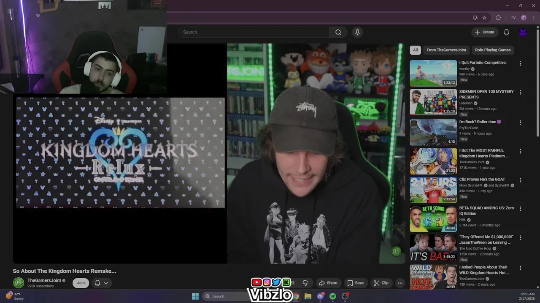Click the install app icon in address bar
Screen dimensions: 540x303
tap(475, 18)
